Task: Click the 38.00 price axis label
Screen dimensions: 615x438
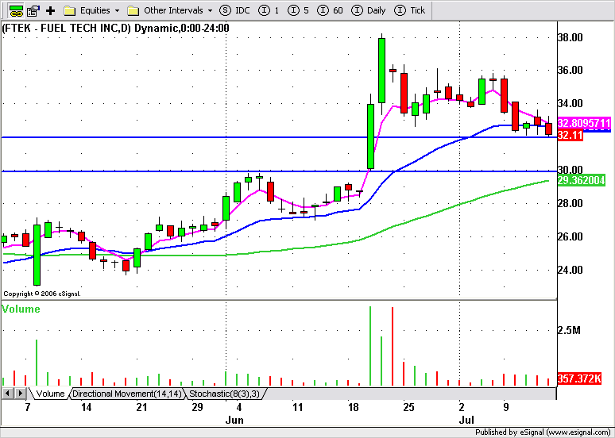Action: click(571, 37)
